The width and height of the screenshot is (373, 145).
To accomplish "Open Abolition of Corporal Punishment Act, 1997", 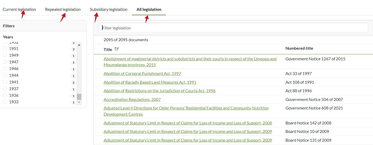I will tap(142, 74).
